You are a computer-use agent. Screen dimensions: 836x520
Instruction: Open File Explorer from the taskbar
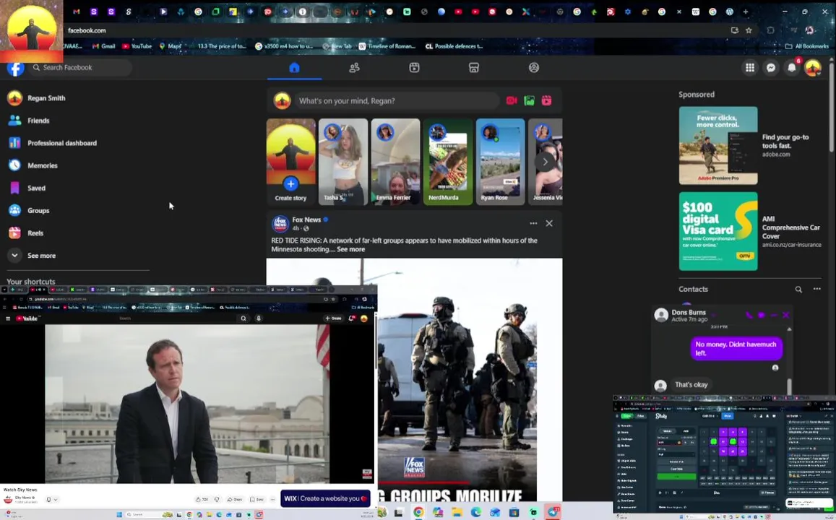coord(457,512)
